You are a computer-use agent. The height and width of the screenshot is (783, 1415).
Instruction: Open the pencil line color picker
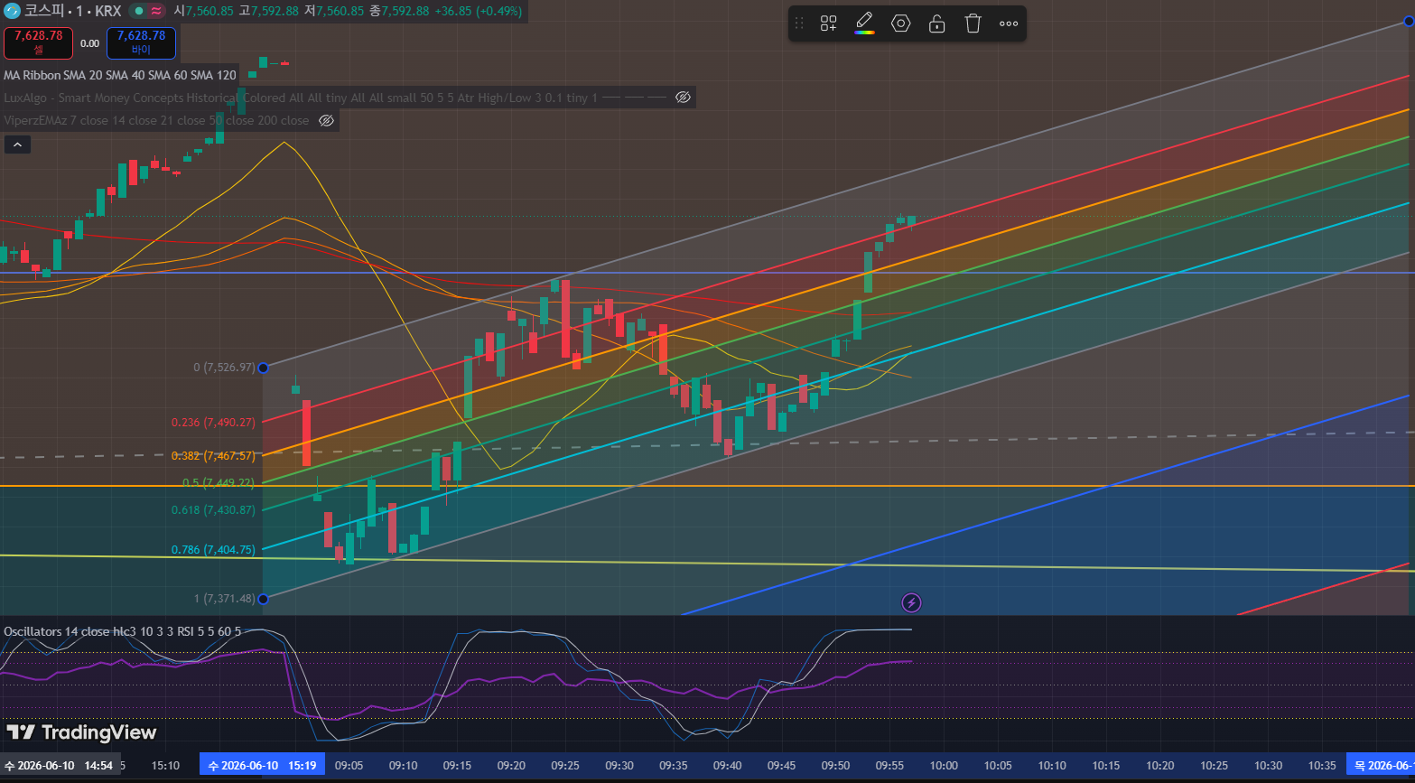[x=864, y=23]
